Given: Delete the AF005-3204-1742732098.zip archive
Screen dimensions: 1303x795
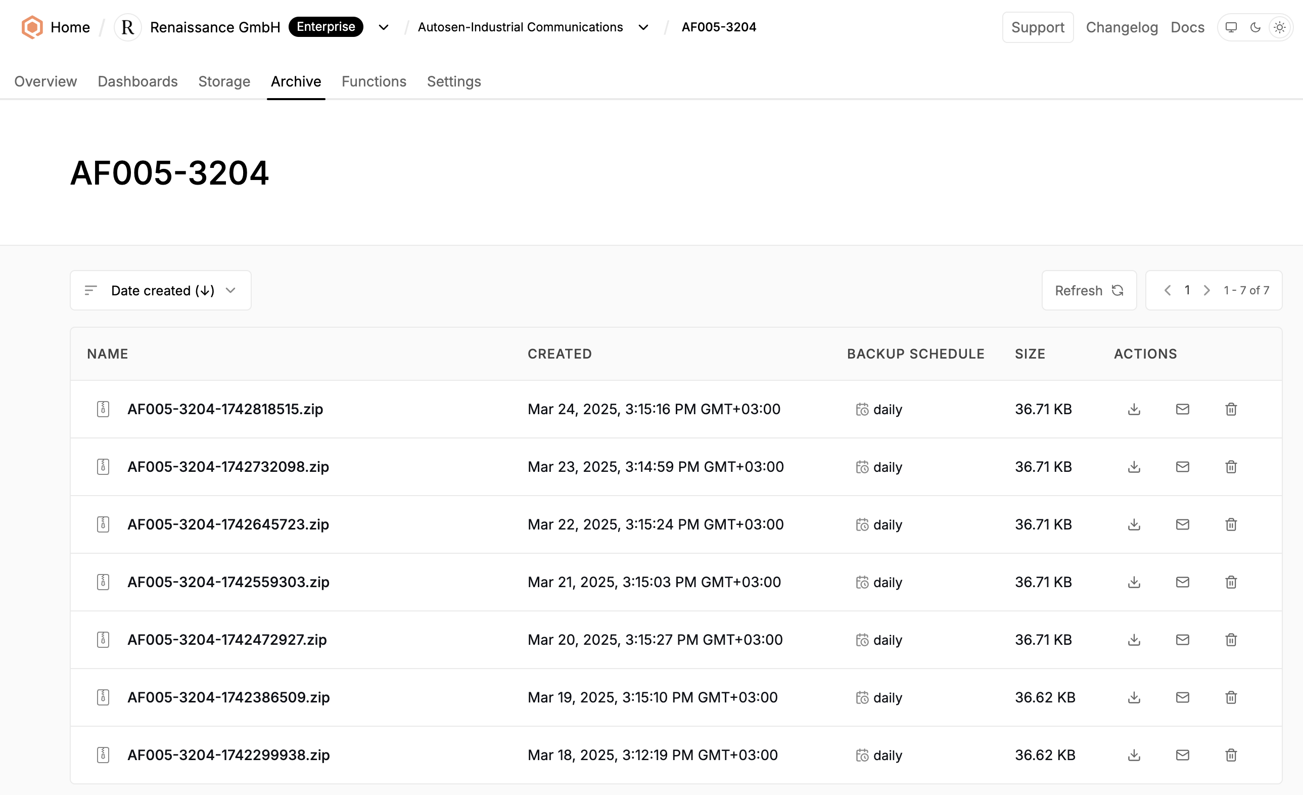Looking at the screenshot, I should (1231, 467).
